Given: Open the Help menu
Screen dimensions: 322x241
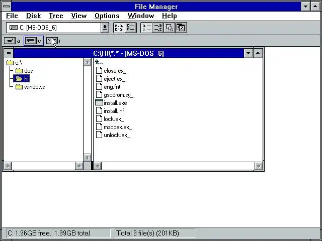Looking at the screenshot, I should pyautogui.click(x=169, y=16).
